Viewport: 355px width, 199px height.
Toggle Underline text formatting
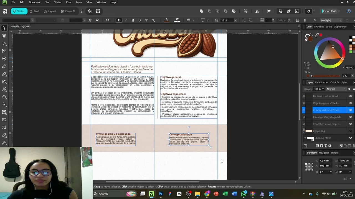click(133, 20)
